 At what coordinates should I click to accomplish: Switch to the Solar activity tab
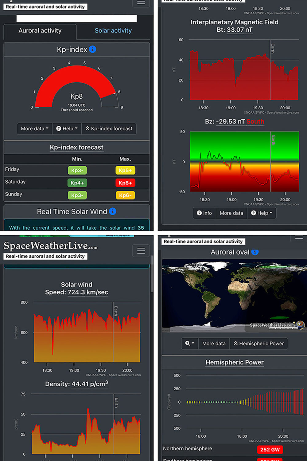113,31
